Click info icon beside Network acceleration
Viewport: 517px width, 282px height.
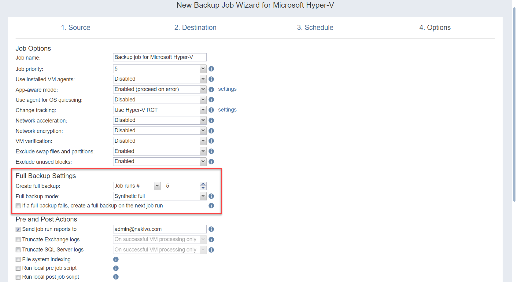pos(211,120)
